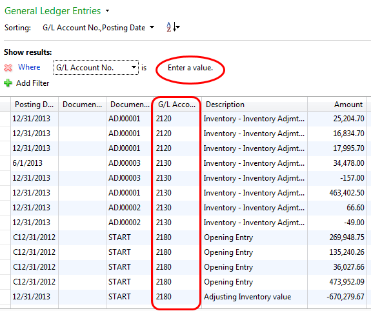Click the 'Enter a value.' filter field
The height and width of the screenshot is (311, 371).
(x=190, y=68)
